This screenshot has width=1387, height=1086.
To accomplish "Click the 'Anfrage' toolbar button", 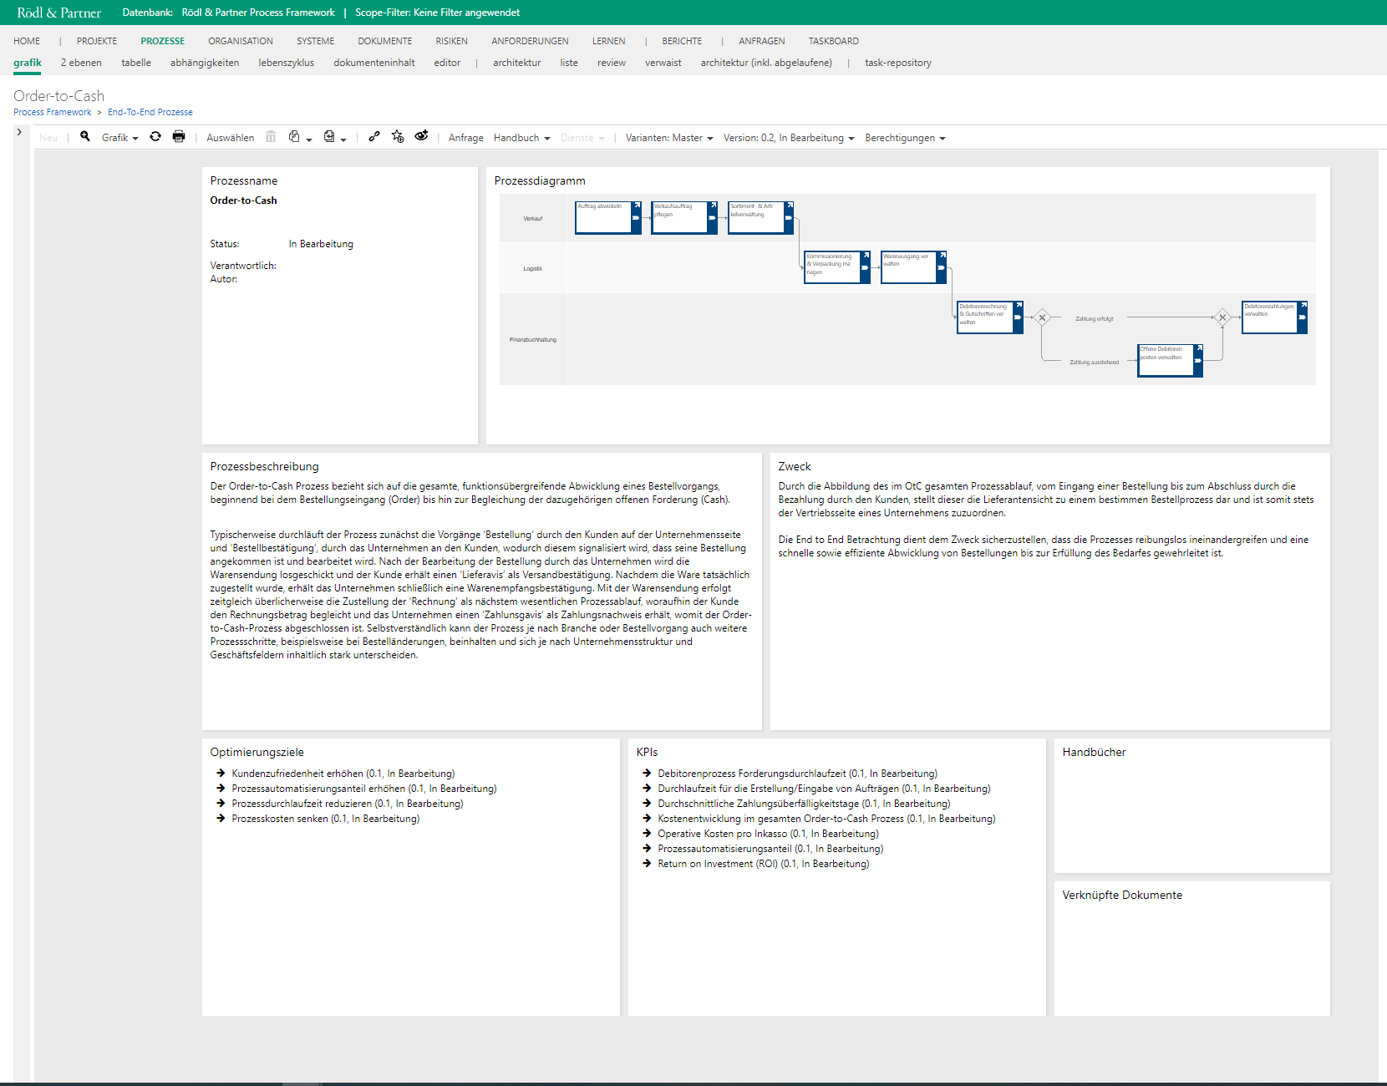I will click(x=465, y=138).
